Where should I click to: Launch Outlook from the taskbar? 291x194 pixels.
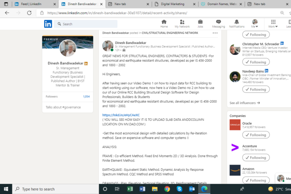pos(192,189)
